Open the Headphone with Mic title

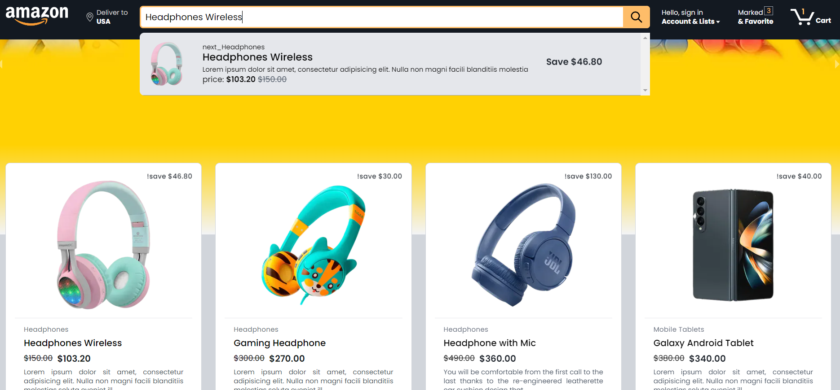coord(490,343)
